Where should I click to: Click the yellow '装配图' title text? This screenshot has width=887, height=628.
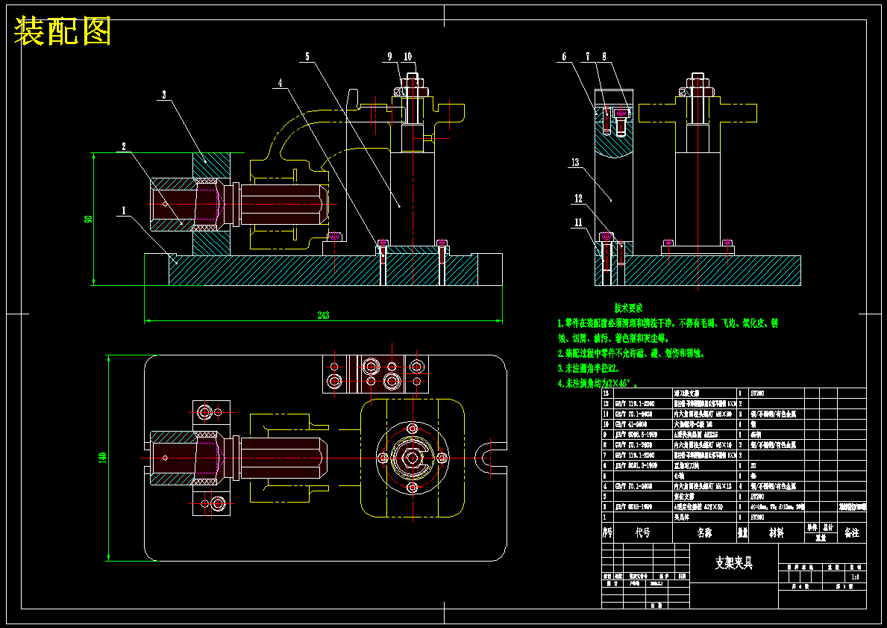tap(62, 31)
